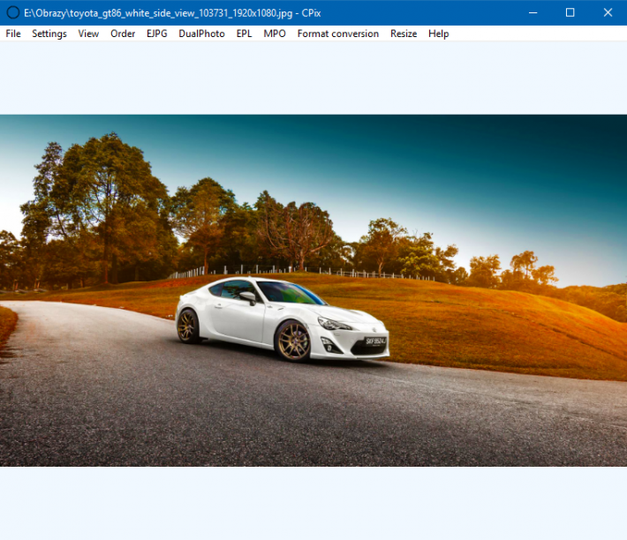Open the DualPhoto menu

(201, 34)
